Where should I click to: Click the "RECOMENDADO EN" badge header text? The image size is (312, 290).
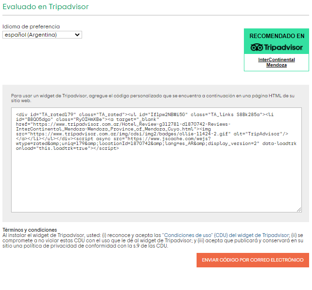coord(276,36)
